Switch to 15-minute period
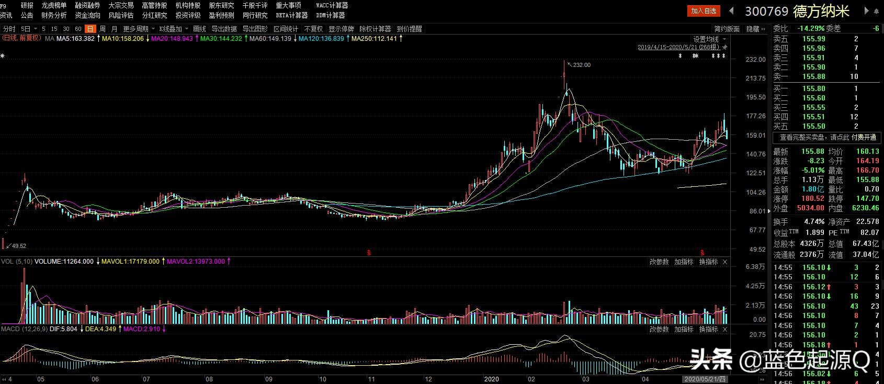 pos(54,29)
